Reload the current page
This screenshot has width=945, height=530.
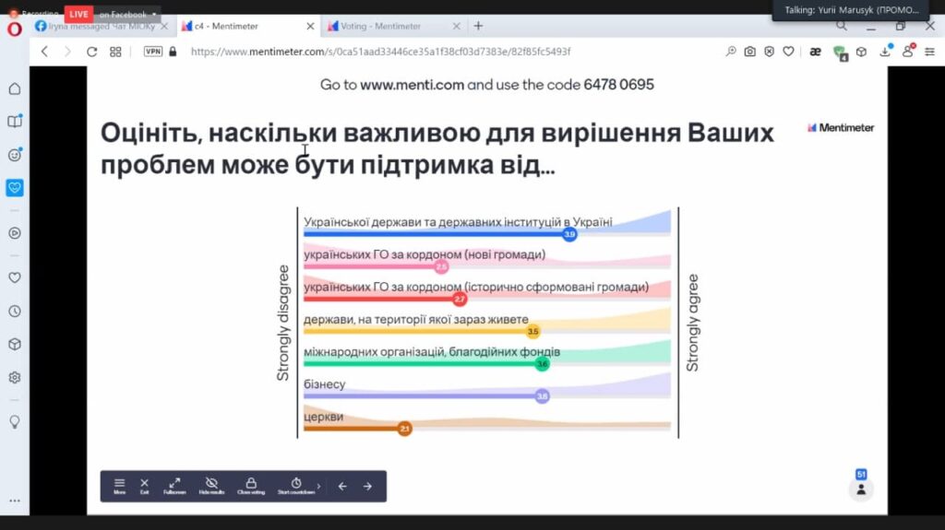coord(91,52)
